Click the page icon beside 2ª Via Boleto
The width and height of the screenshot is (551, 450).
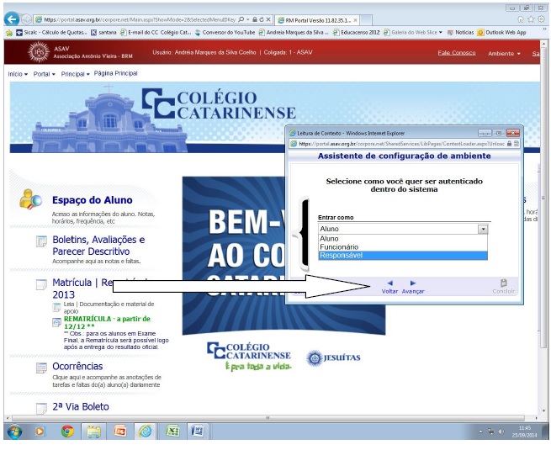coord(41,408)
